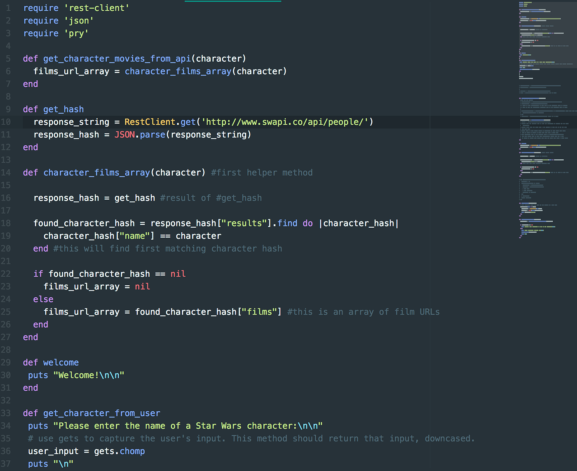Click the teal scroll indicator at top
Screen dimensions: 577x471
point(232,2)
